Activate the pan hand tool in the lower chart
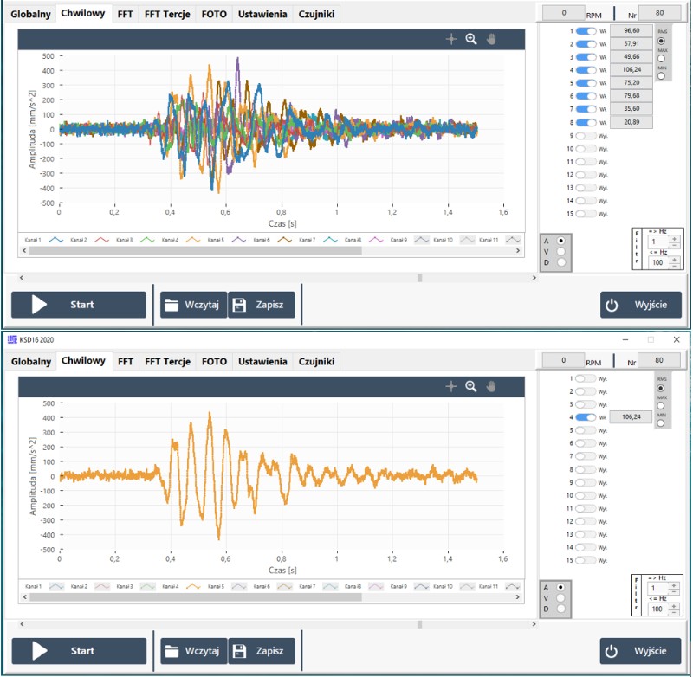This screenshot has width=693, height=677. click(491, 386)
